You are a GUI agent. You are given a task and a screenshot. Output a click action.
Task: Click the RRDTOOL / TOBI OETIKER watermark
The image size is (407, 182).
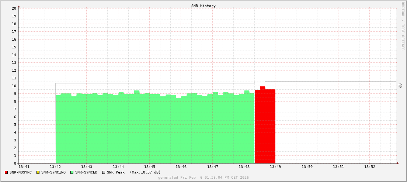click(x=403, y=26)
